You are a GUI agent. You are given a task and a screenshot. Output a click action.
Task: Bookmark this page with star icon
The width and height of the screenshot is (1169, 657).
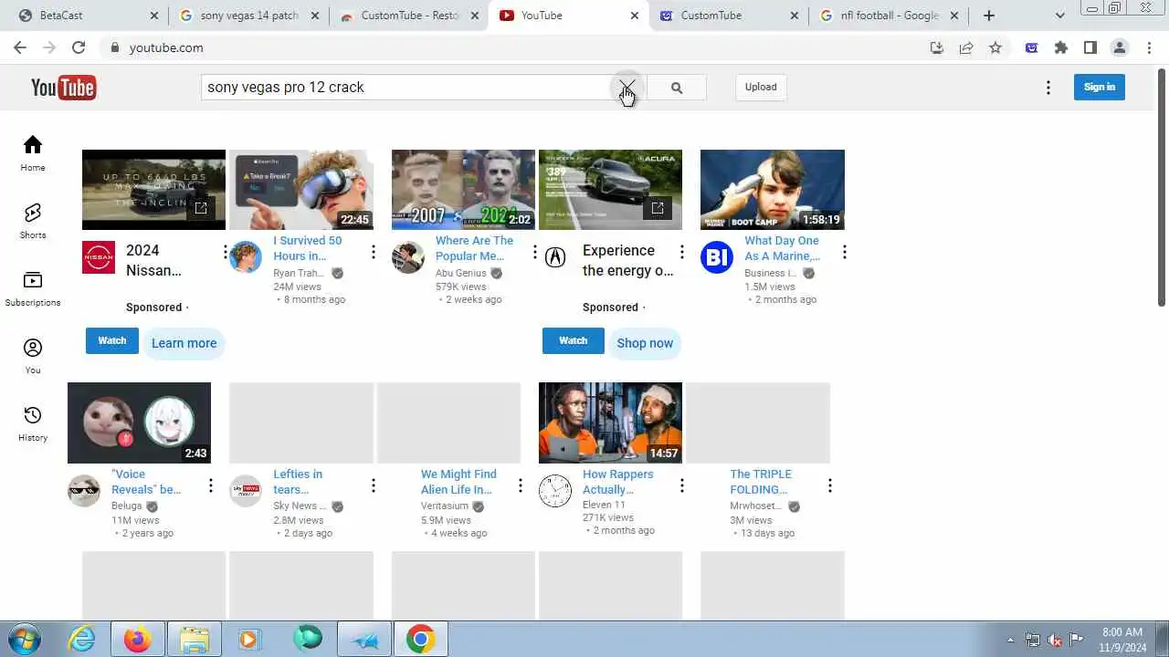pos(995,47)
